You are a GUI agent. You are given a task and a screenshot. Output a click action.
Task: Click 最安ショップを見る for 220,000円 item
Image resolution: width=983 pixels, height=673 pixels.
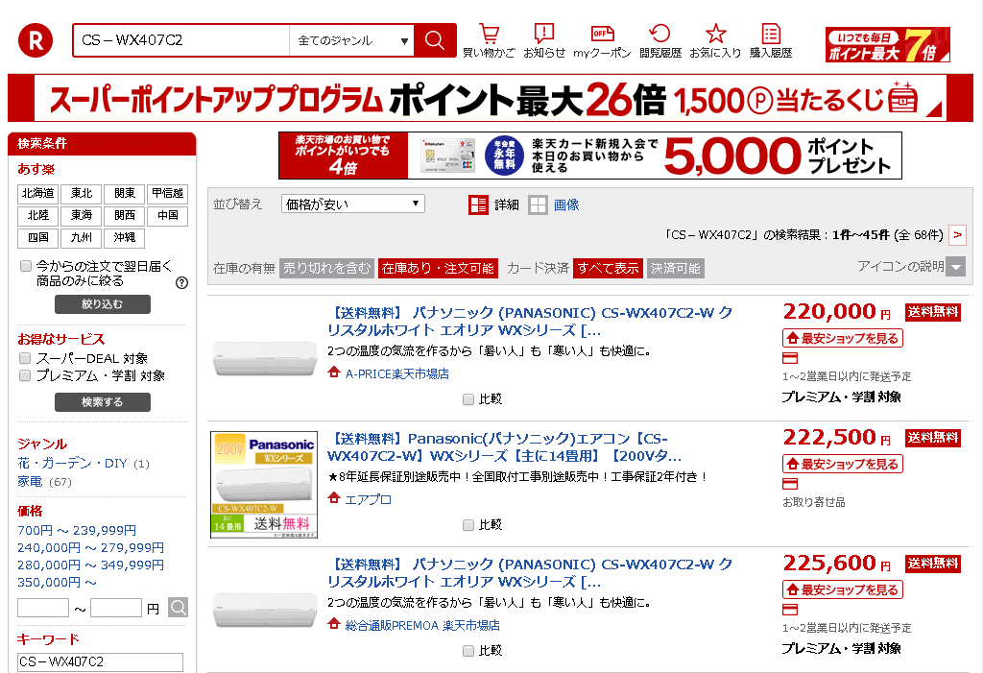tap(843, 338)
